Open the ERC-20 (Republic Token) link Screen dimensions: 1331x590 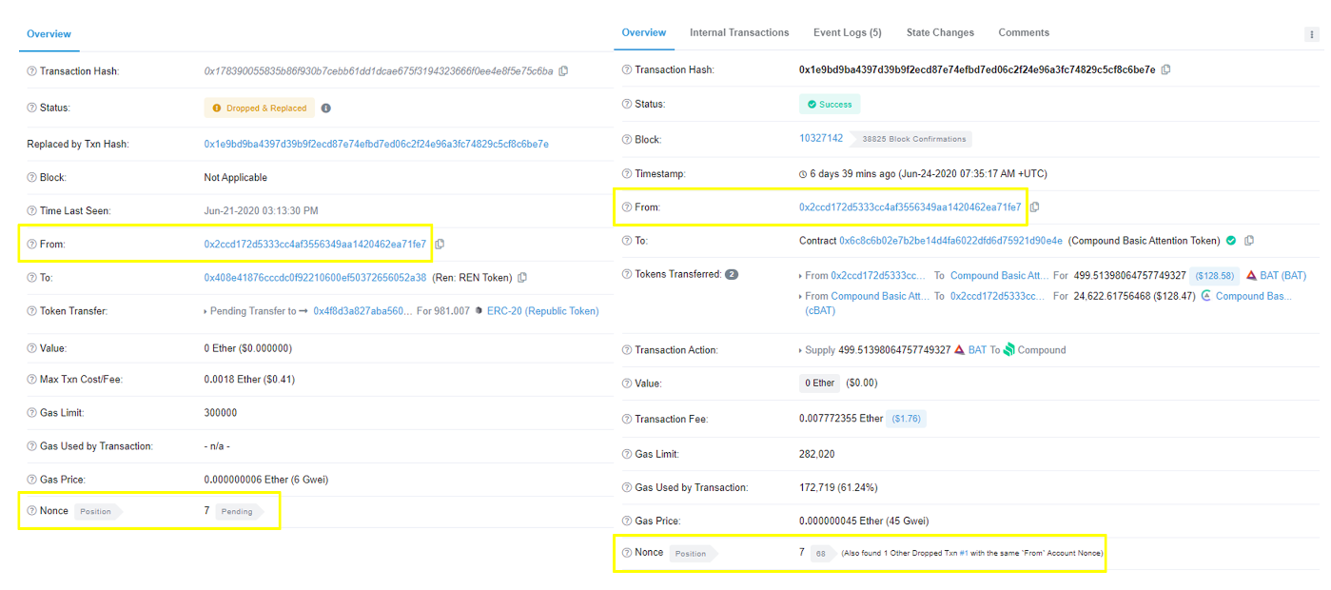[x=542, y=311]
